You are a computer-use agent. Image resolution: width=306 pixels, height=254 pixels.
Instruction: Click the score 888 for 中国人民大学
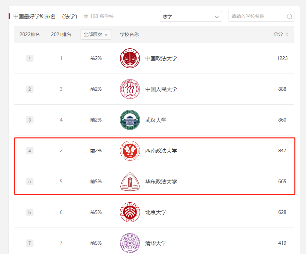282,89
